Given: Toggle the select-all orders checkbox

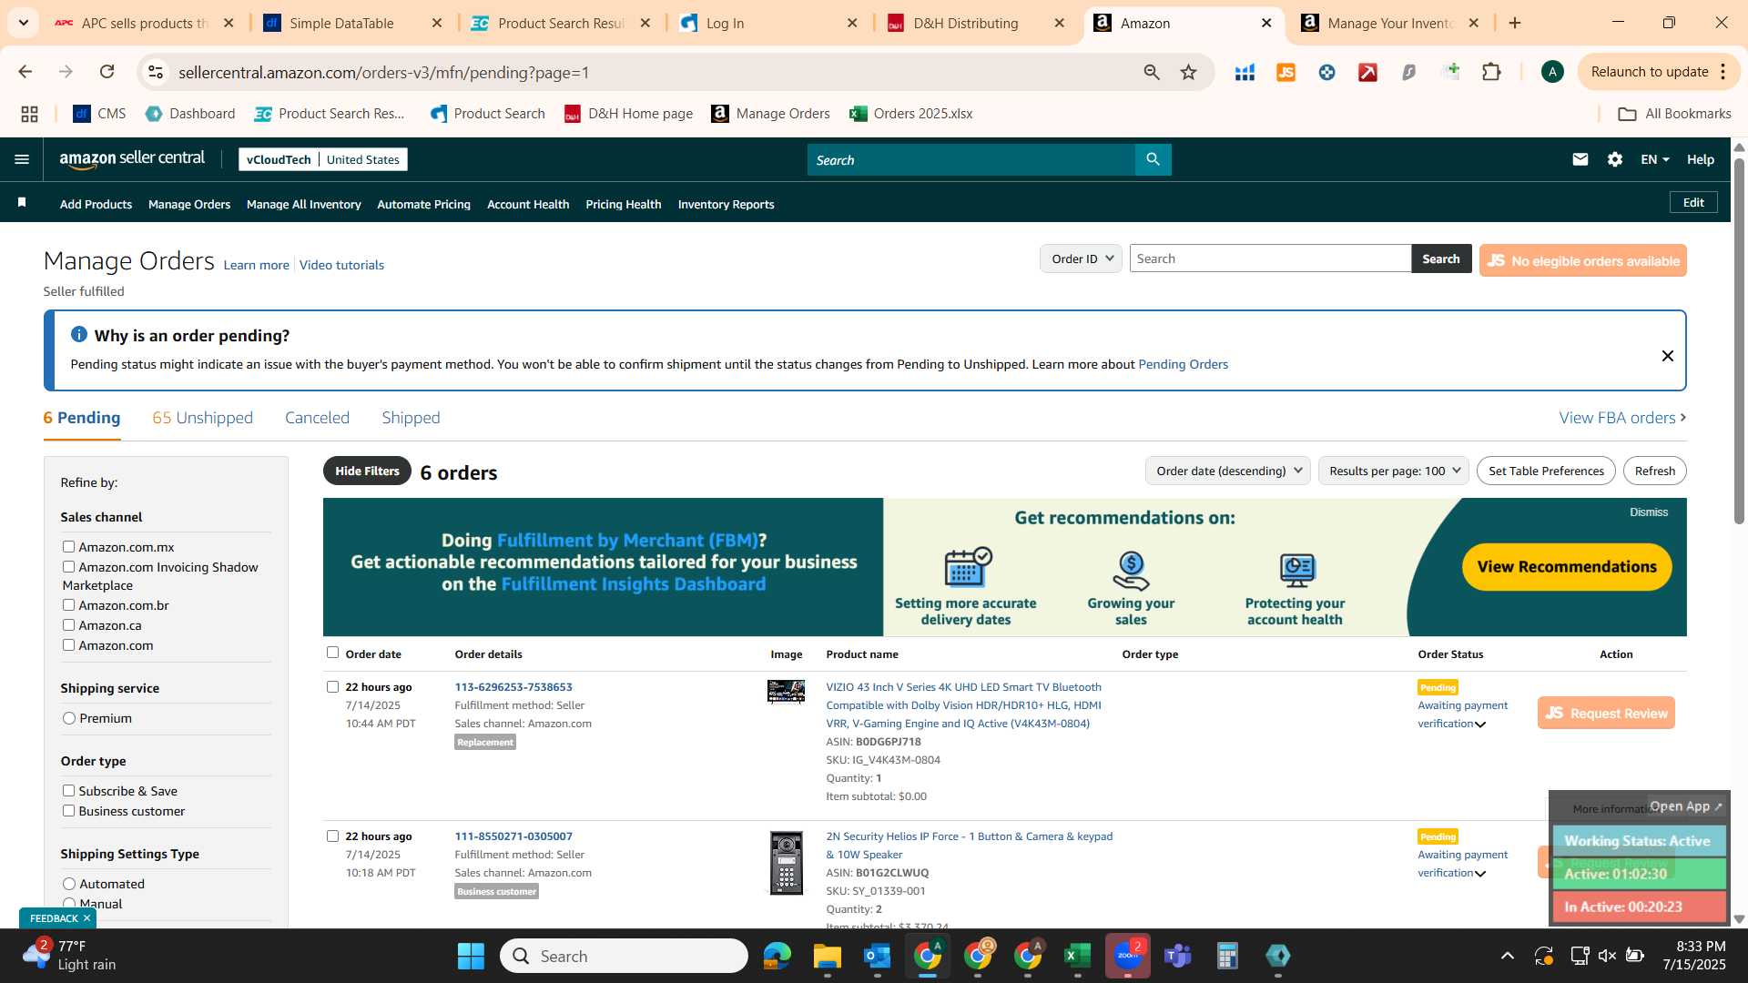Looking at the screenshot, I should pyautogui.click(x=332, y=652).
